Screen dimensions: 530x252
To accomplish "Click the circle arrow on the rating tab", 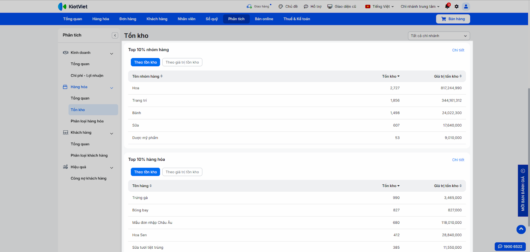I will pyautogui.click(x=523, y=171).
